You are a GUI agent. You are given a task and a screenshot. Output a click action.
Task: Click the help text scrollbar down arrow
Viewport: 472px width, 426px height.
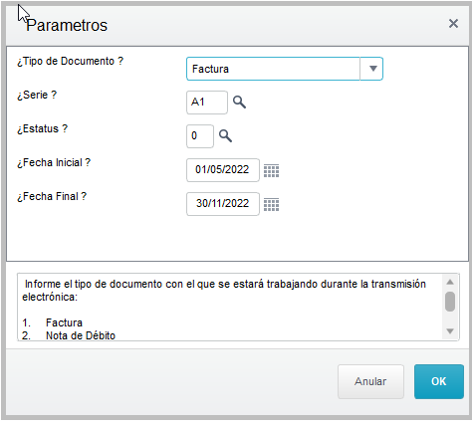pyautogui.click(x=450, y=331)
